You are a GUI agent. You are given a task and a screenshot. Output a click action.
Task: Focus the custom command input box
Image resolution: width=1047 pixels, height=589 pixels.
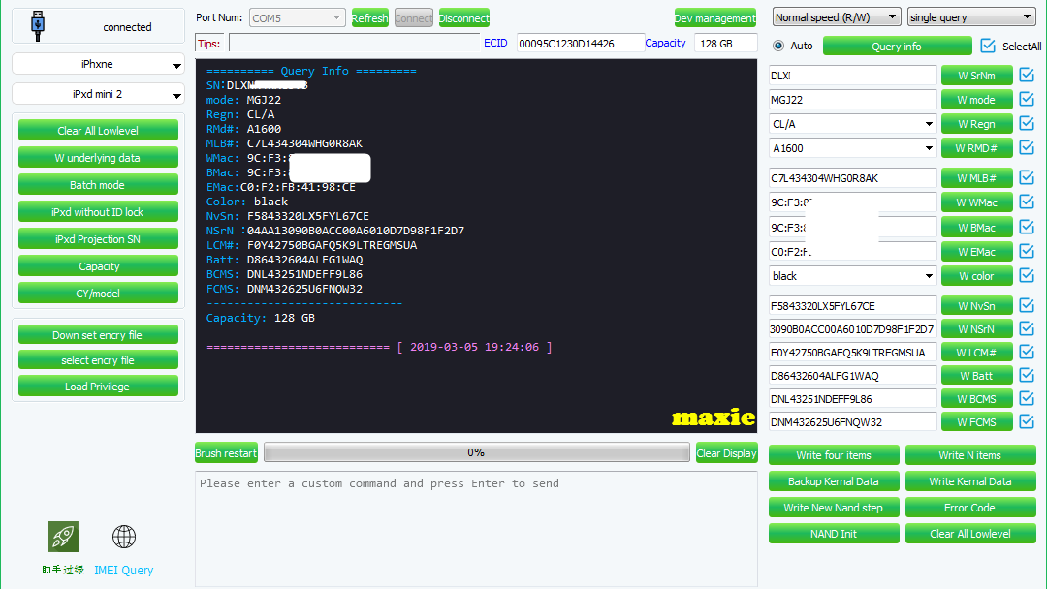tap(477, 529)
